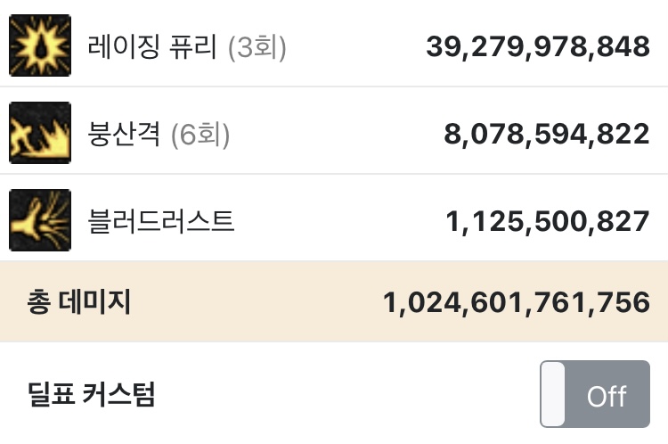Enable the 딜표 커스텀 toggle switch
The width and height of the screenshot is (668, 444).
[594, 394]
